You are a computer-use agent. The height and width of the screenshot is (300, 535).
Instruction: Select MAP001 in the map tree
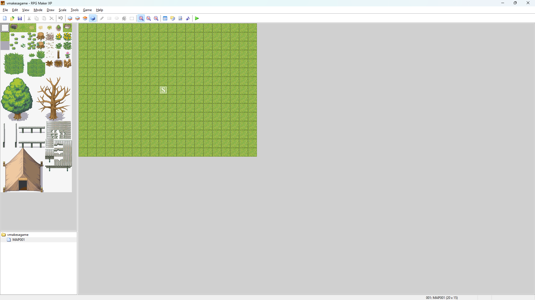click(x=18, y=240)
